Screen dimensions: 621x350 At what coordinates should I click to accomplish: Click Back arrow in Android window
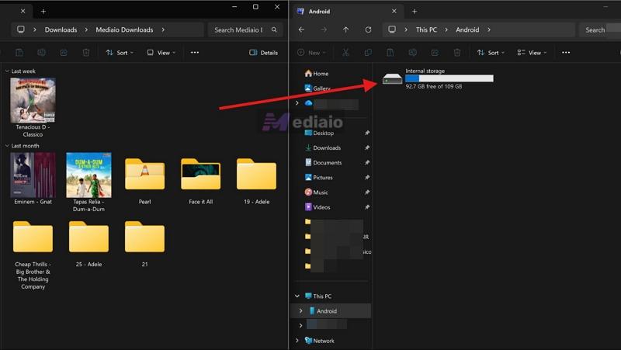(301, 29)
